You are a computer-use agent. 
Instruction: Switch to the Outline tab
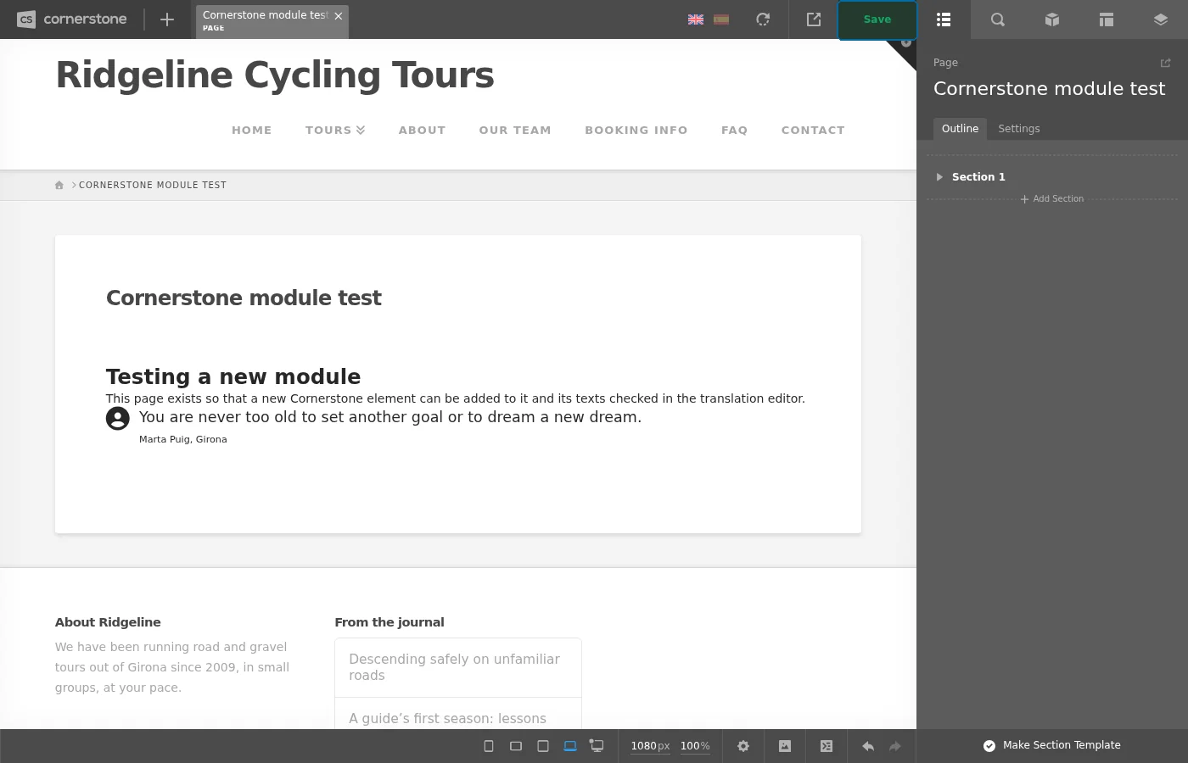pyautogui.click(x=960, y=129)
